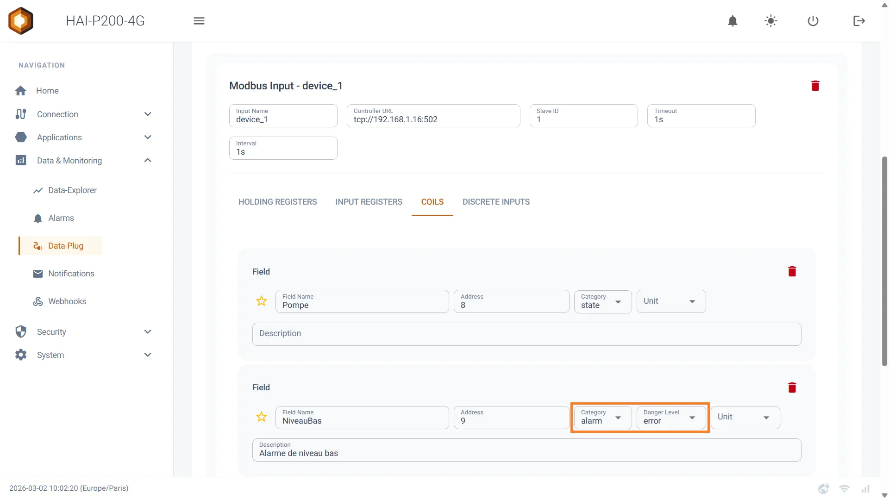The width and height of the screenshot is (889, 500).
Task: Delete the Modbus Input device_1
Action: pyautogui.click(x=815, y=86)
